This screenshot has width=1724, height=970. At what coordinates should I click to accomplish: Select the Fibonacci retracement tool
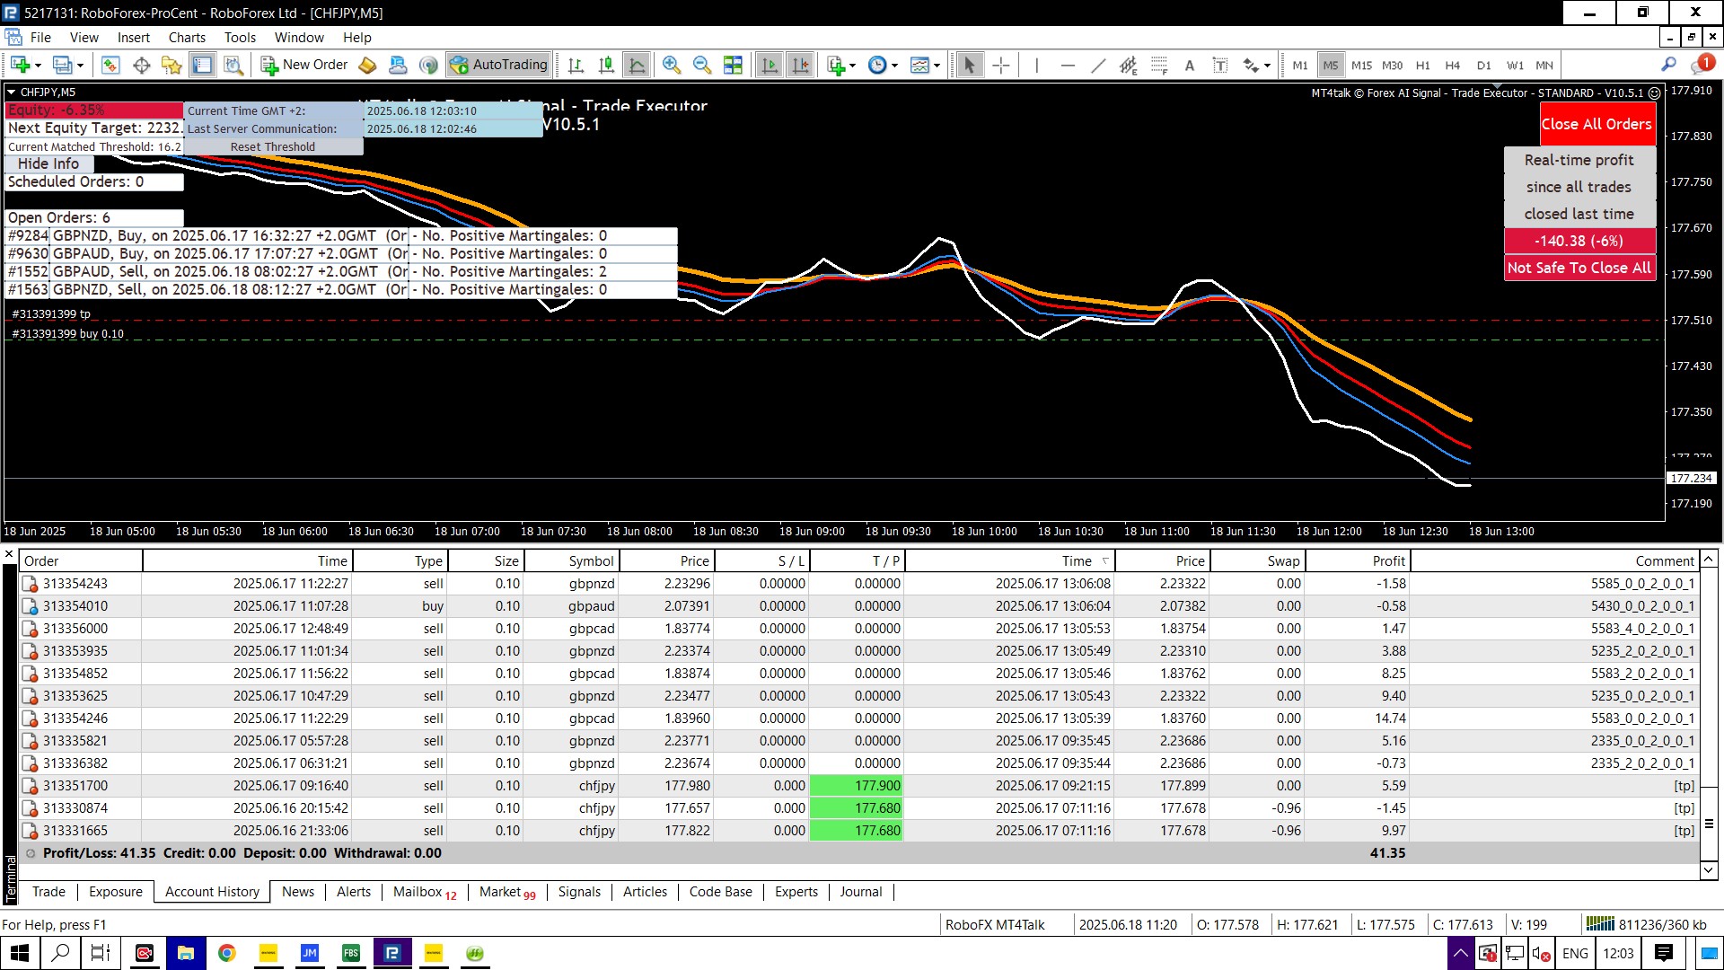coord(1159,65)
